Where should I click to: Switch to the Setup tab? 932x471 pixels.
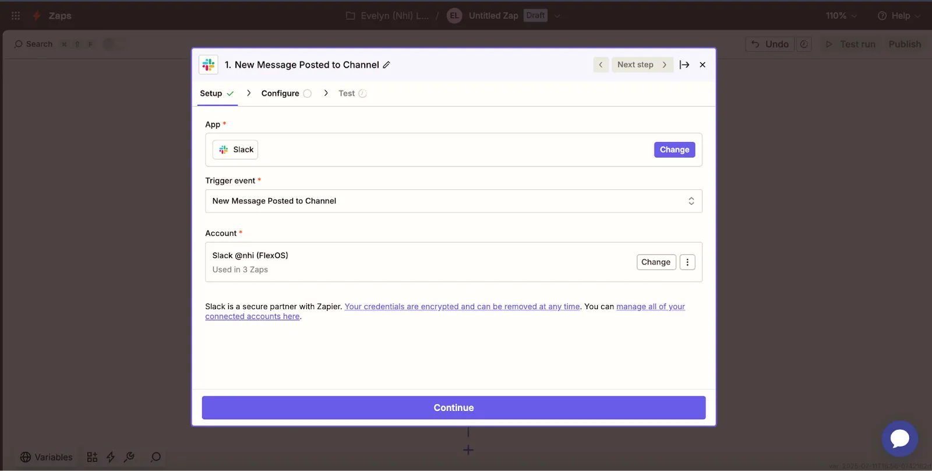tap(217, 93)
